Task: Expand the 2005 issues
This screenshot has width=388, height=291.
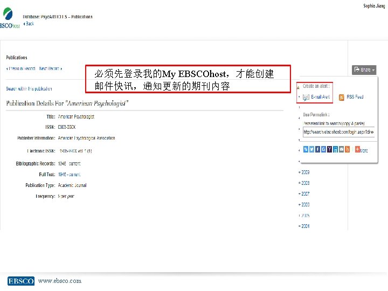Action: coord(304,216)
